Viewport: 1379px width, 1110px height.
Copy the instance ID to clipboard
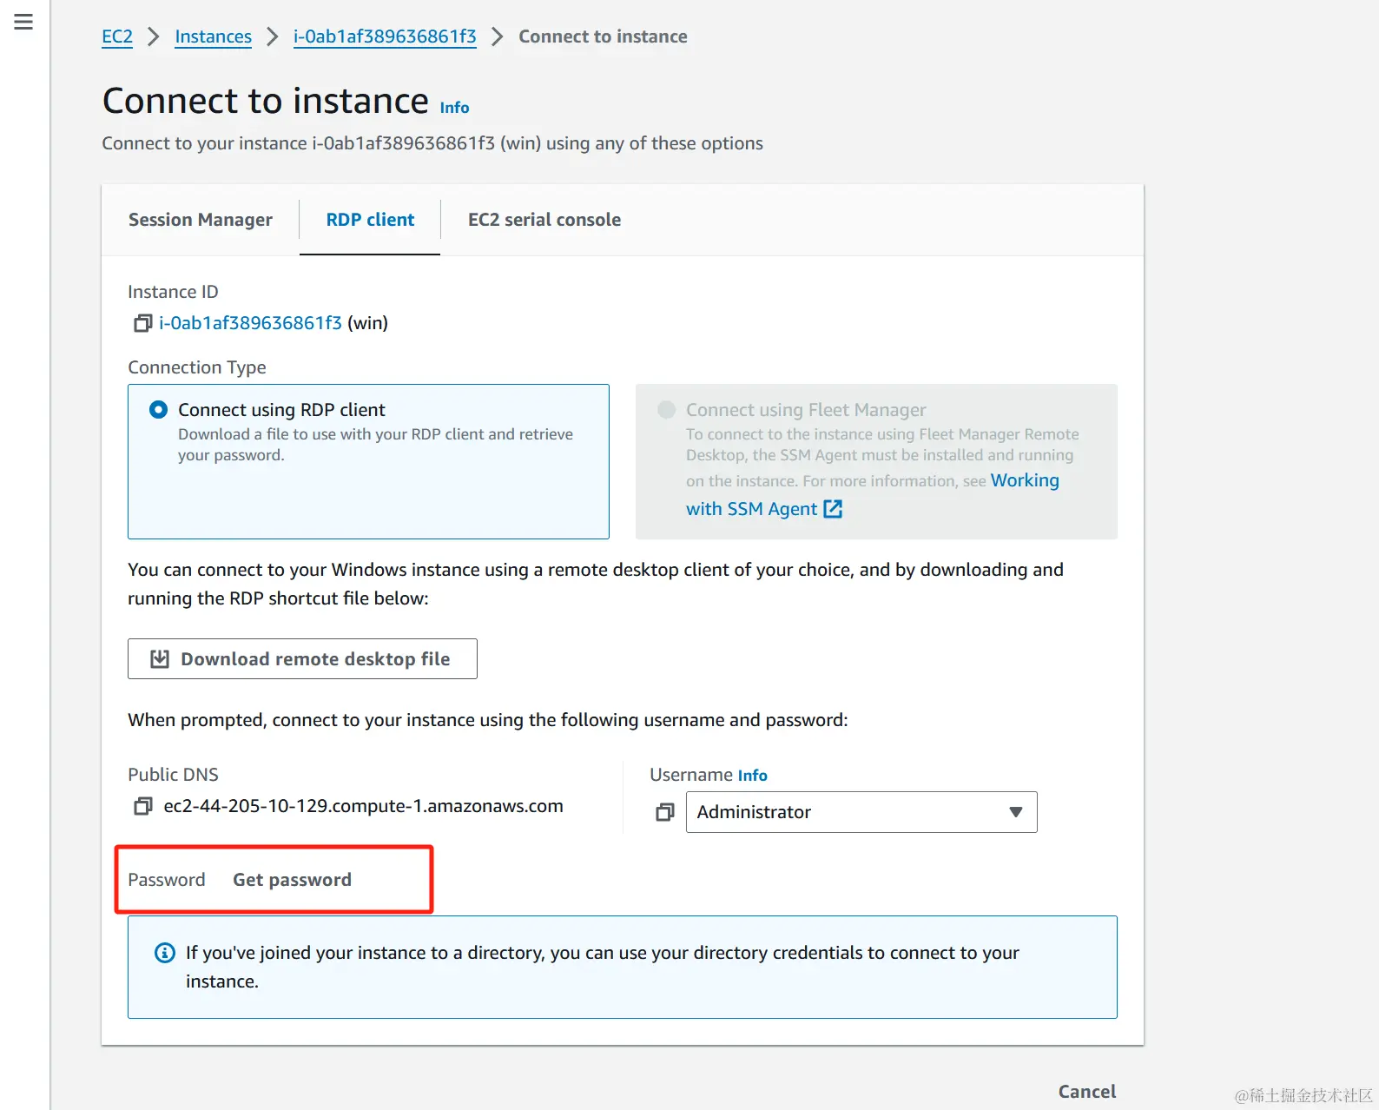click(142, 323)
